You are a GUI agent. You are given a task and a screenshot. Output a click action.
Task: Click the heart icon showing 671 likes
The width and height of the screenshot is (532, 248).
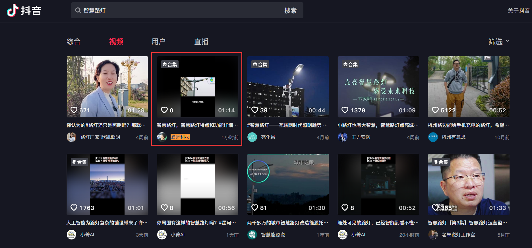pyautogui.click(x=74, y=110)
